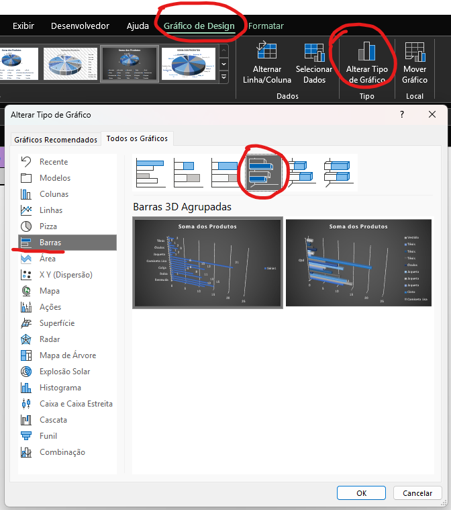Click Alternar Linha/Coluna in ribbon

click(266, 62)
